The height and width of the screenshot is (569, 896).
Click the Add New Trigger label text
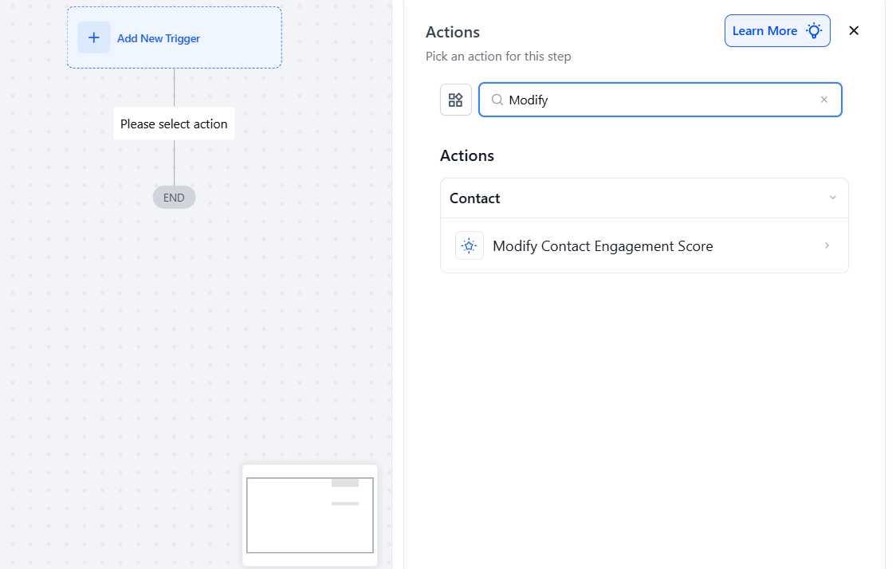[159, 38]
